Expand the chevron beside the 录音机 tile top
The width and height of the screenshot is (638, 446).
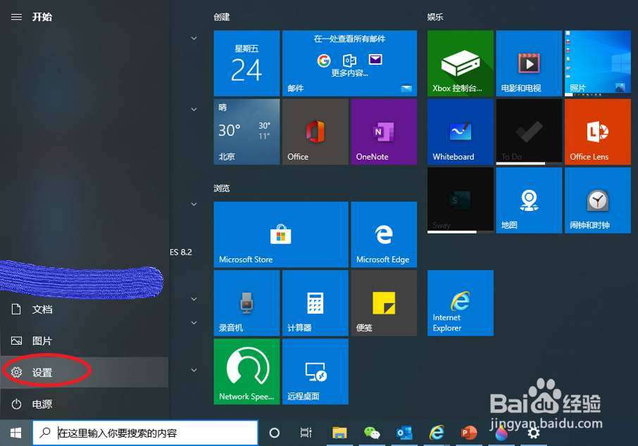point(194,299)
